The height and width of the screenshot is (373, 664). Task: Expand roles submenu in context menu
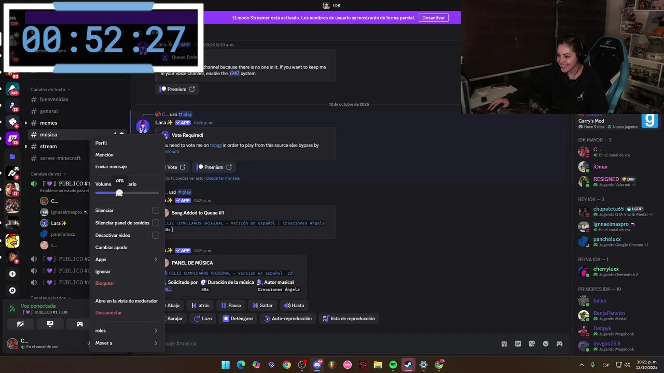(127, 331)
